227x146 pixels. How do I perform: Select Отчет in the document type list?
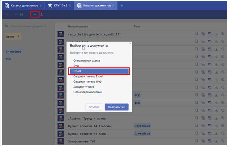99,71
